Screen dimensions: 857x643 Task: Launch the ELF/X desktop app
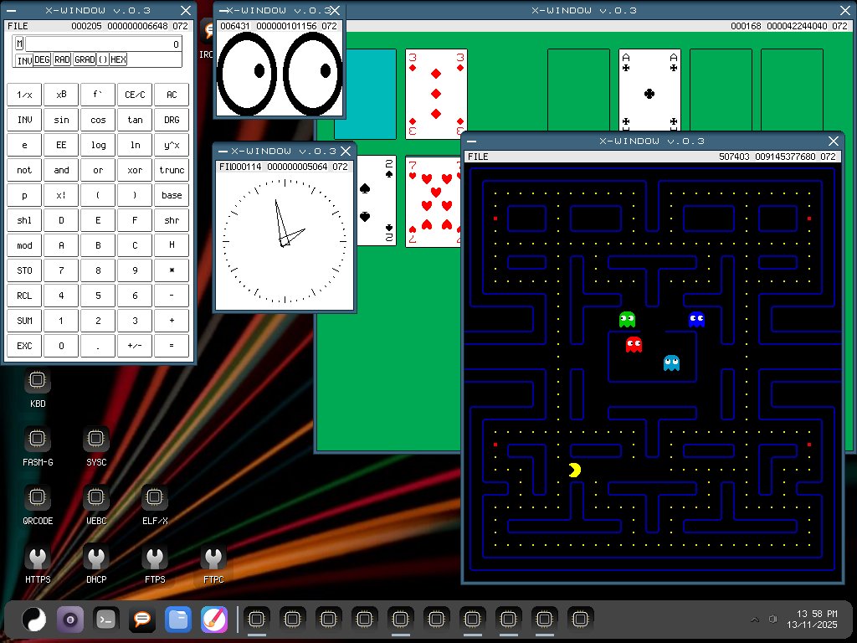[154, 498]
